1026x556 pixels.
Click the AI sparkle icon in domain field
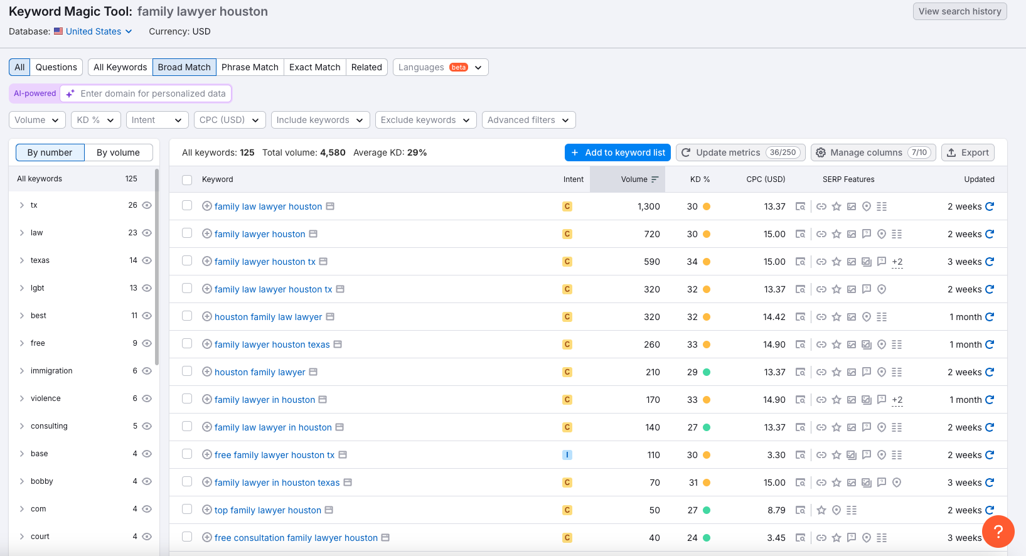(70, 94)
